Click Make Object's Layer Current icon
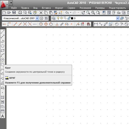129x129 pixels. 122,18
